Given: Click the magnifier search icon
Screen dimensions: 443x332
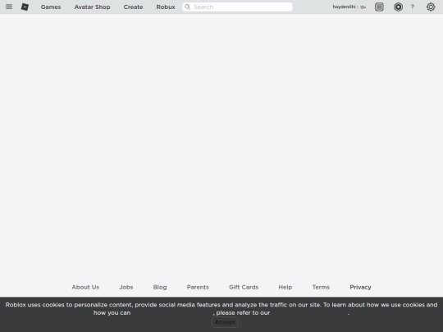Looking at the screenshot, I should (x=187, y=7).
